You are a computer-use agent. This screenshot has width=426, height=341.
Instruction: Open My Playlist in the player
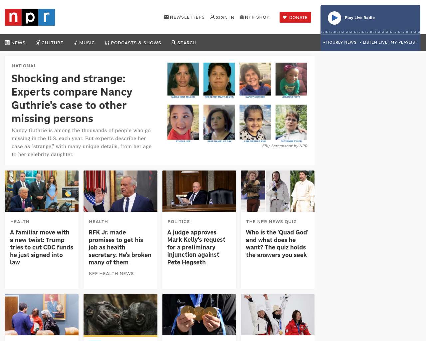pyautogui.click(x=404, y=42)
